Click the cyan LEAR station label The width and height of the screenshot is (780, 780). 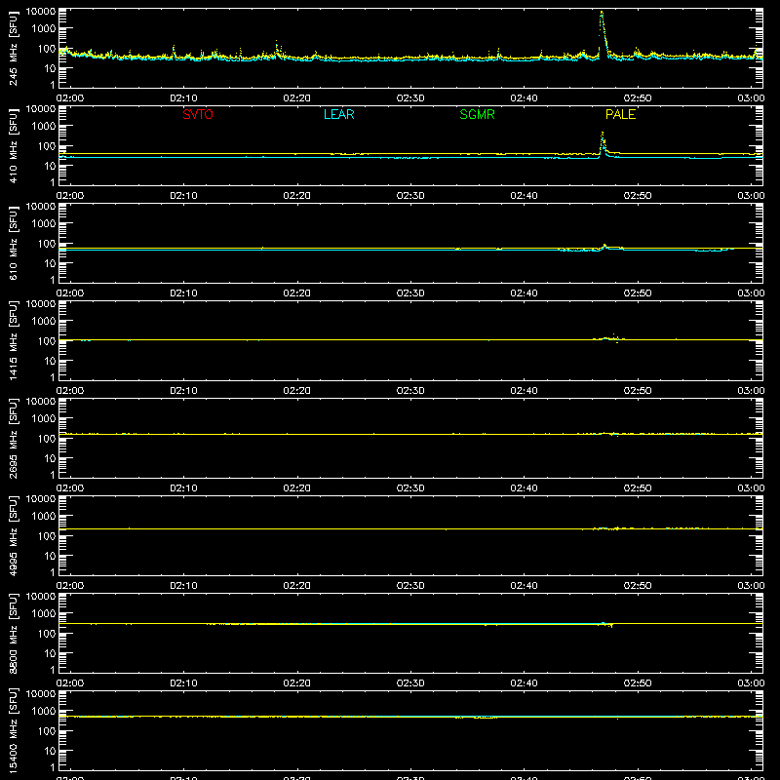point(338,114)
